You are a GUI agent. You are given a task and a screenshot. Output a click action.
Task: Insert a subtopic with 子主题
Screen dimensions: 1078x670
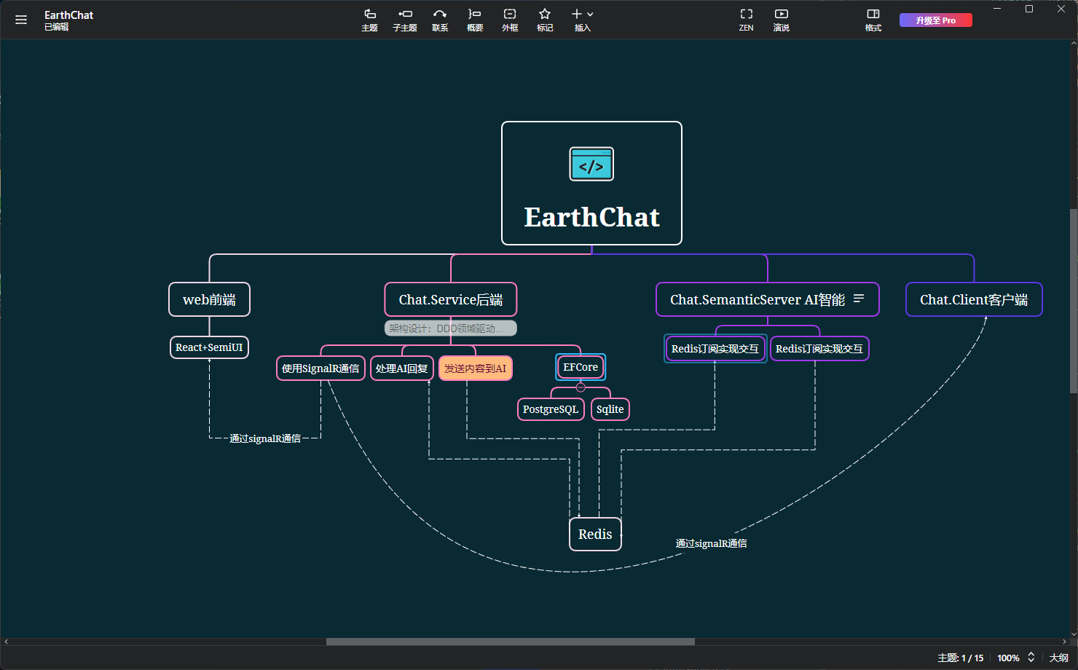click(x=404, y=20)
